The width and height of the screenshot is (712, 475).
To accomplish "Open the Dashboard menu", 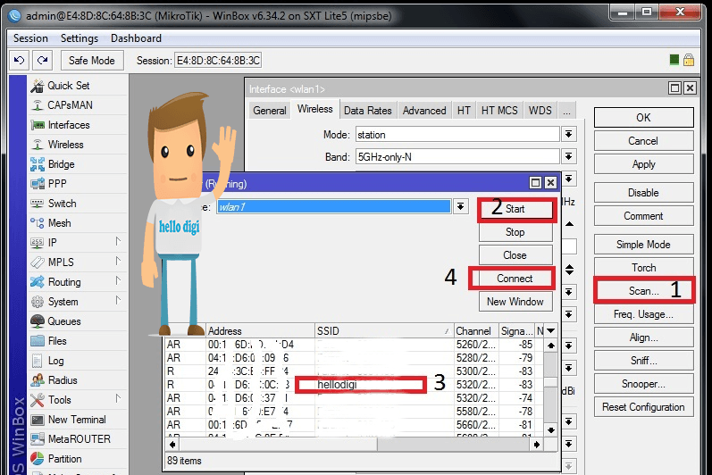I will [136, 38].
